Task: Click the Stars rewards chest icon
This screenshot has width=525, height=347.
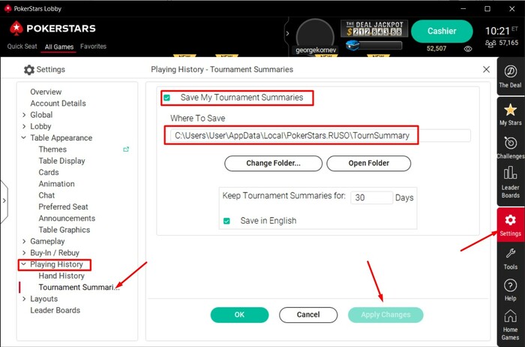Action: 352,45
